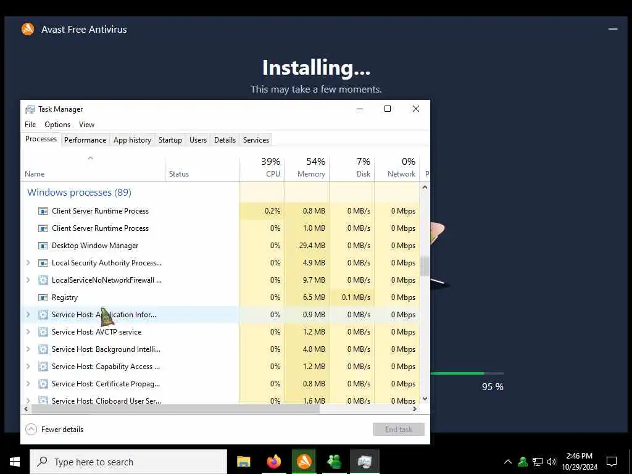Expand LocalServiceNoNetworkFirewall row
Image resolution: width=632 pixels, height=474 pixels.
point(28,280)
